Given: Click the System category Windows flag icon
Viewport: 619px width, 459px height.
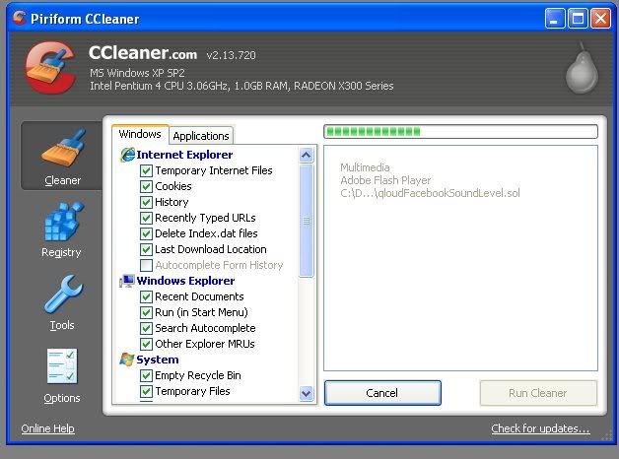Looking at the screenshot, I should click(x=127, y=360).
